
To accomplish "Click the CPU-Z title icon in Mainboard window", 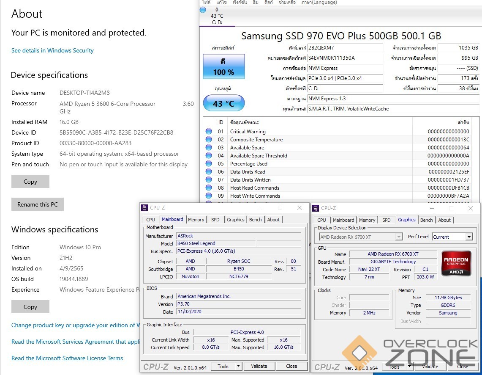I will tap(144, 208).
